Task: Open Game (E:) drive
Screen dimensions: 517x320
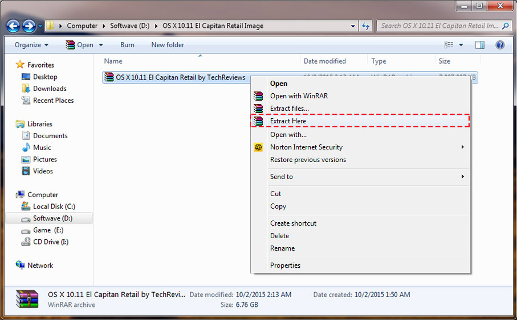Action: 48,230
